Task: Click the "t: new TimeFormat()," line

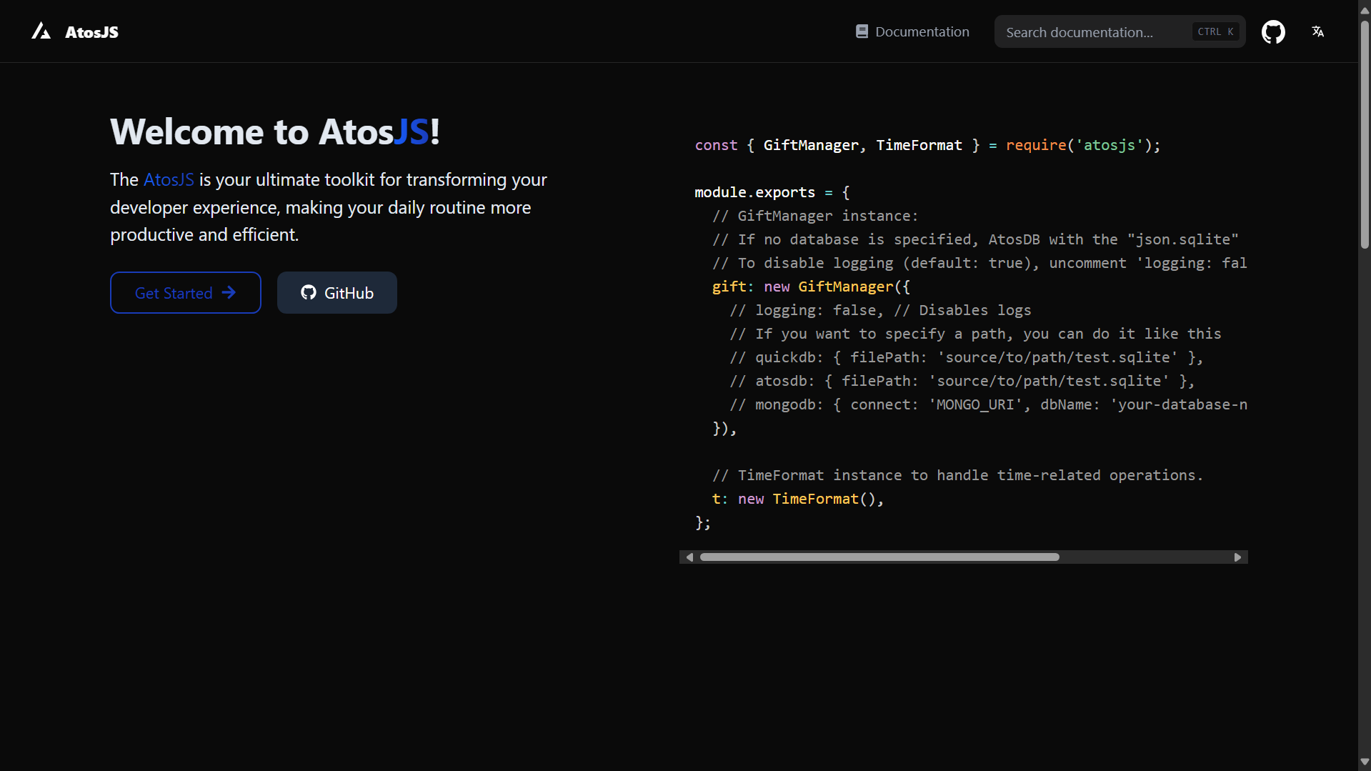Action: 798,499
